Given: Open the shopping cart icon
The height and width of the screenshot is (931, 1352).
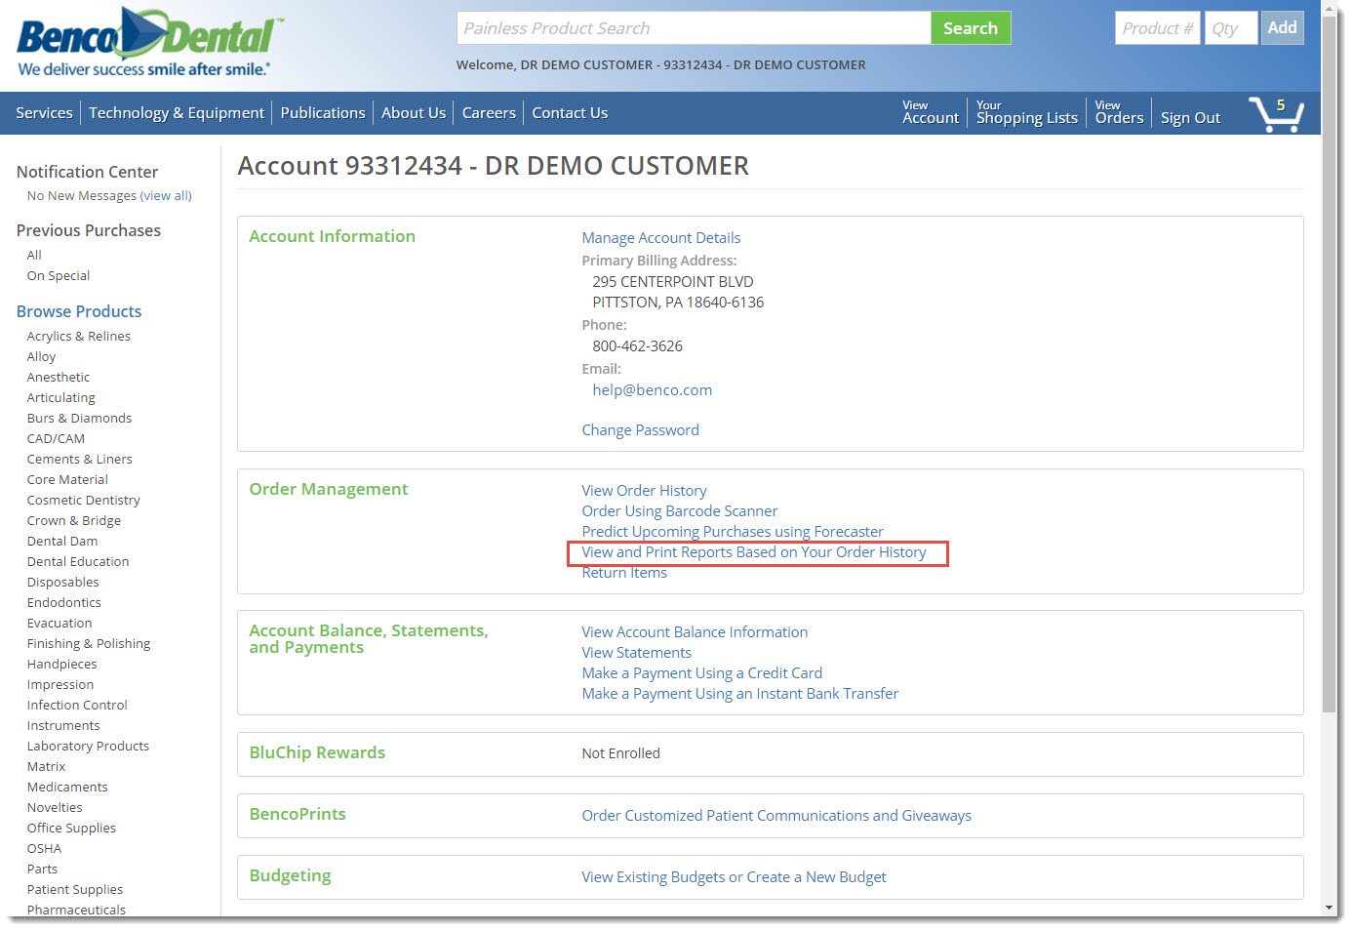Looking at the screenshot, I should coord(1276,114).
